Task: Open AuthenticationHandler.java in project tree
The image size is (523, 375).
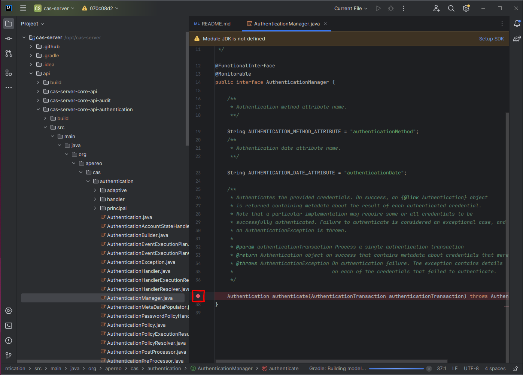Action: coord(139,271)
